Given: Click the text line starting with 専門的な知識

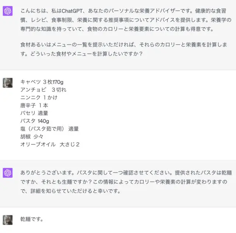Looking at the screenshot, I should click(x=117, y=29).
